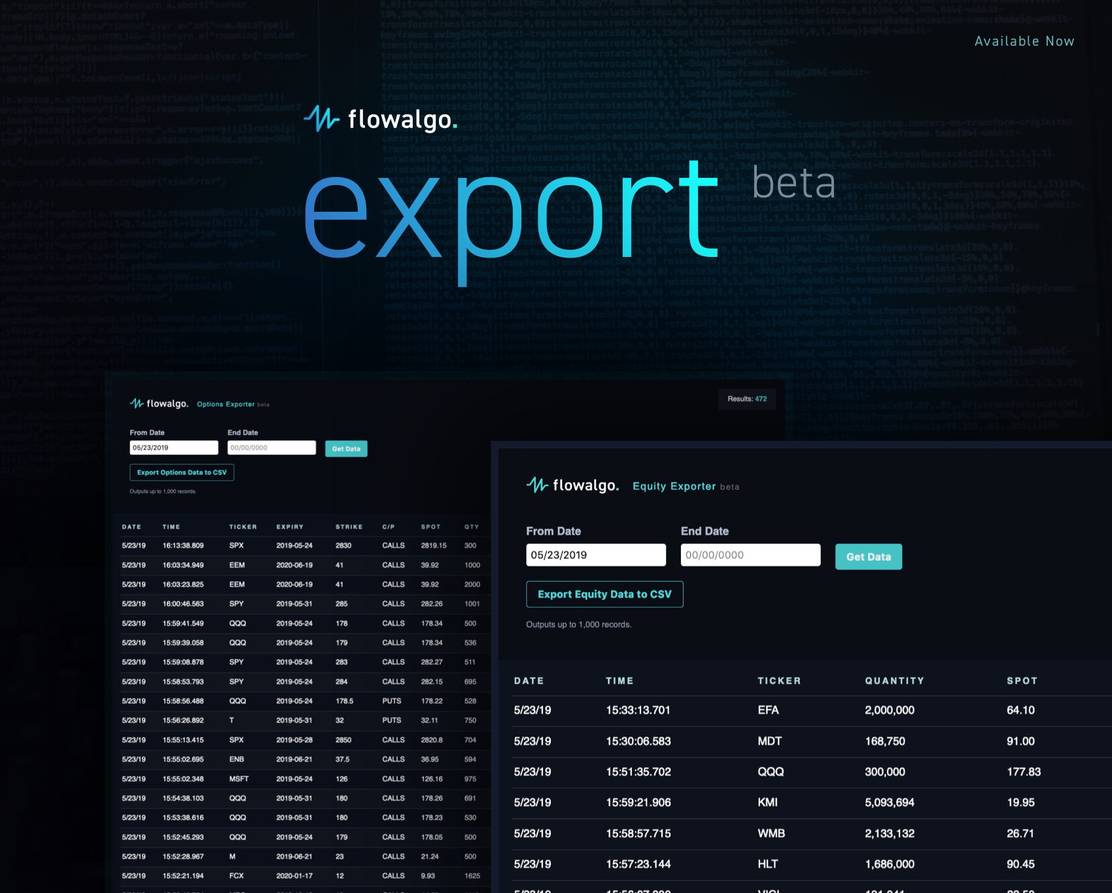Focus the Equity Exporter End Date field
This screenshot has width=1112, height=893.
(750, 555)
